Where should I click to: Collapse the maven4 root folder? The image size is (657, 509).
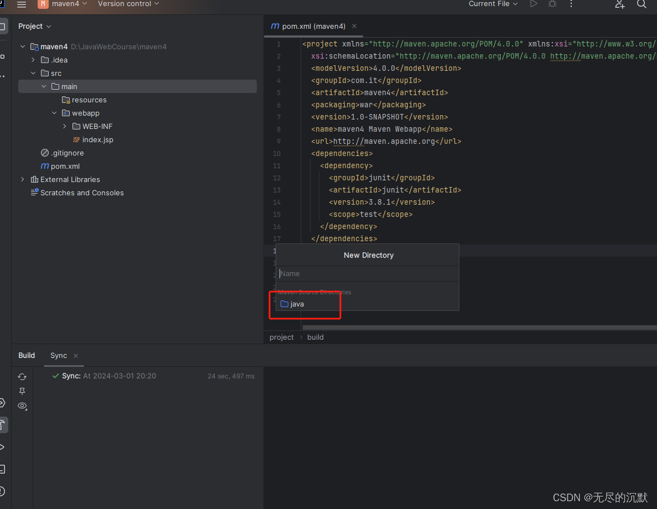[23, 46]
